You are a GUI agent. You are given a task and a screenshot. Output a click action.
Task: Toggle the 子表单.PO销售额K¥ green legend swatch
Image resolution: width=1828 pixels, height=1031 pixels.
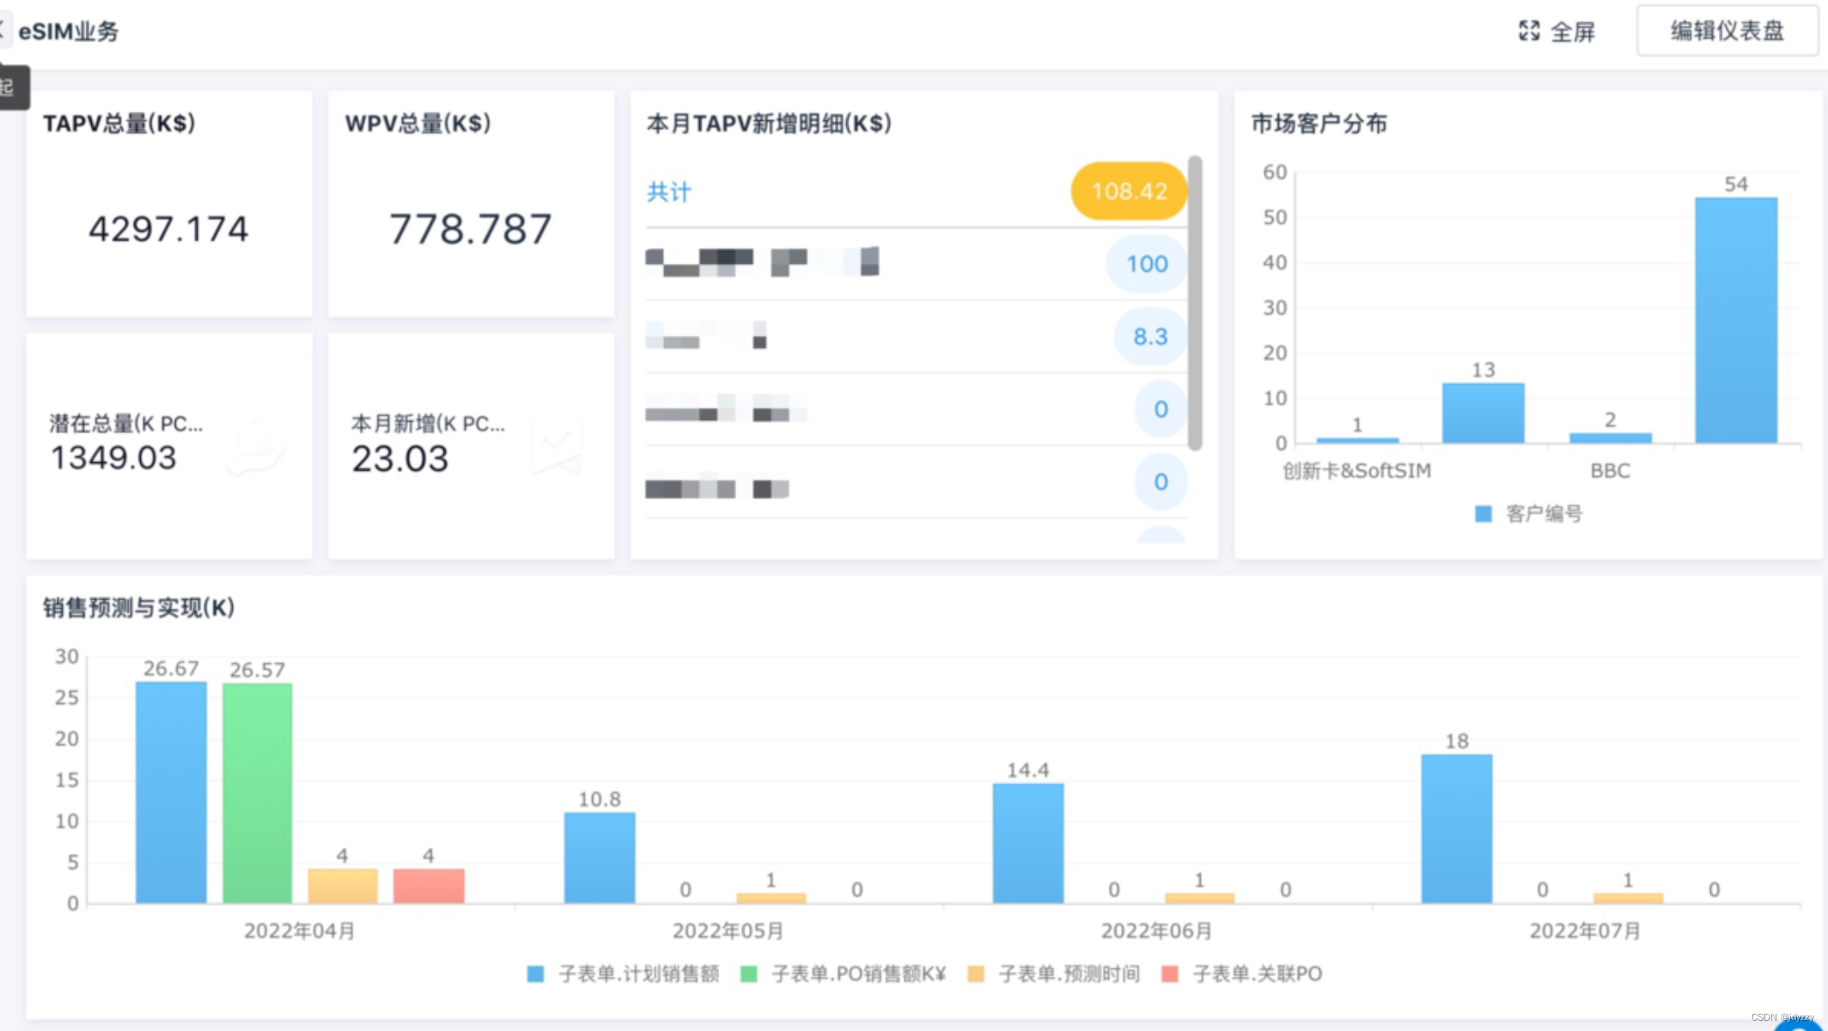pos(749,973)
